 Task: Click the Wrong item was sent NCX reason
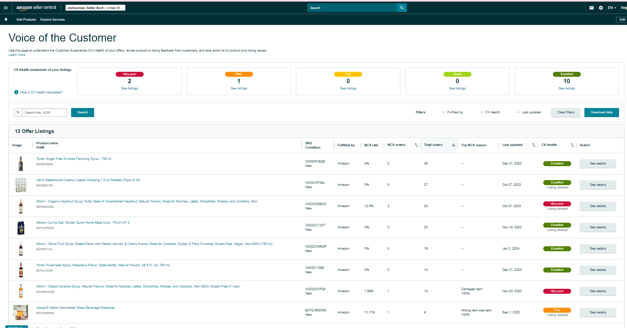coord(476,310)
